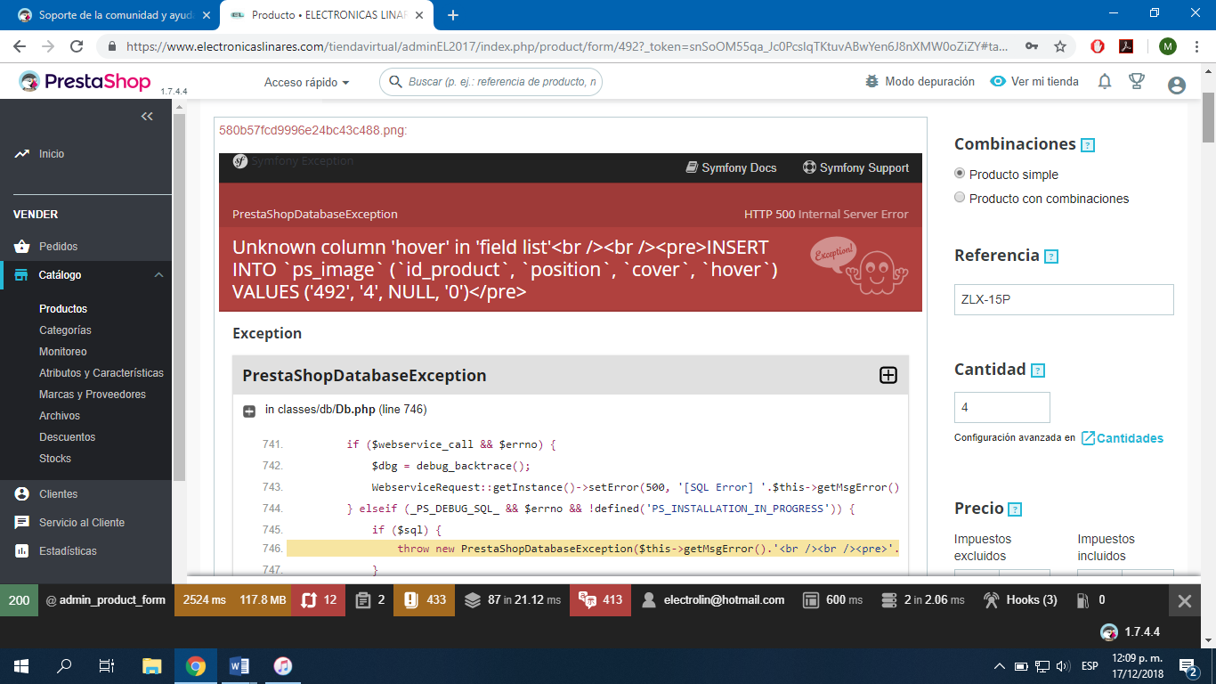1216x684 pixels.
Task: Open the Adobe PDF extension icon
Action: [1125, 46]
